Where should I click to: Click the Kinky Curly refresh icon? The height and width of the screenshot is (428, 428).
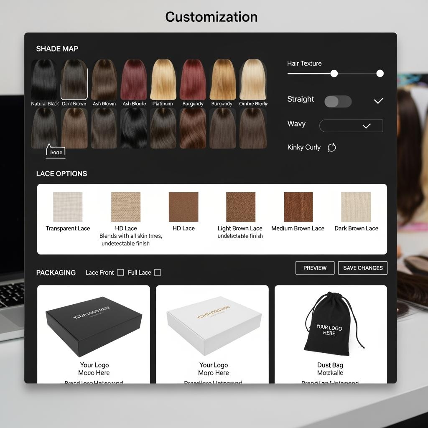(x=332, y=148)
